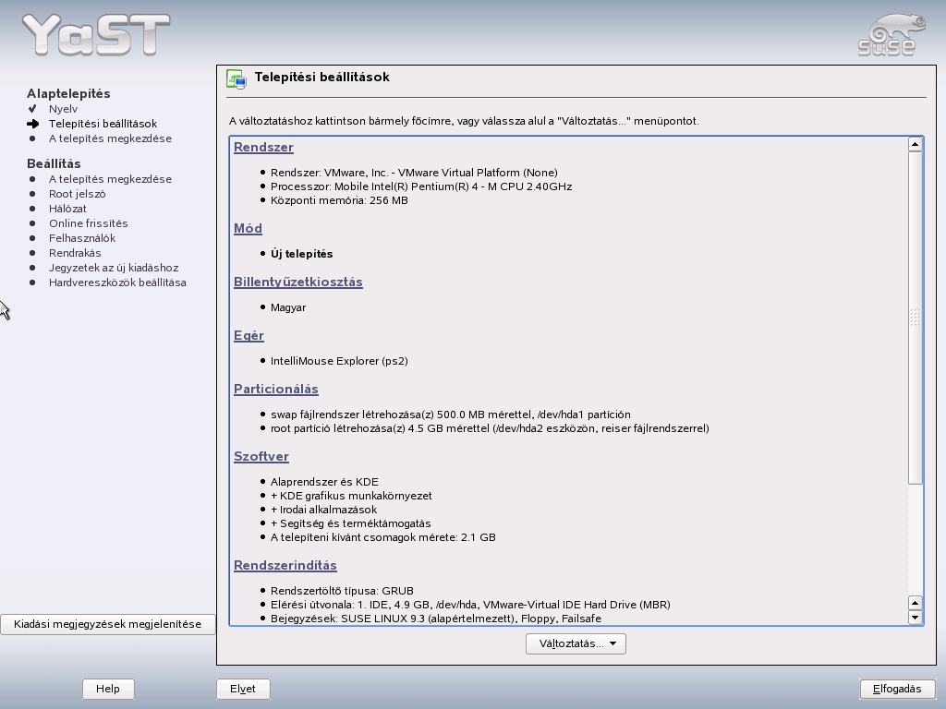Open the Egér settings heading
This screenshot has height=709, width=946.
coord(249,335)
